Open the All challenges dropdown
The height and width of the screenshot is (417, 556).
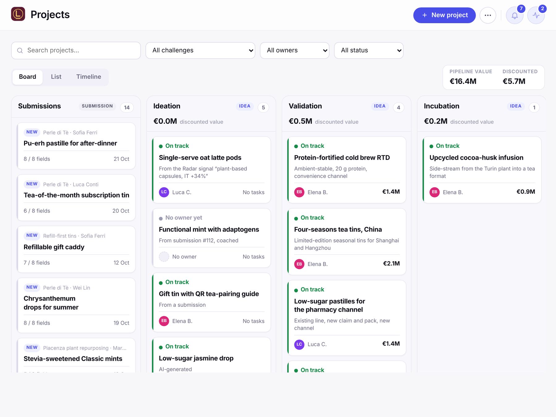coord(200,50)
